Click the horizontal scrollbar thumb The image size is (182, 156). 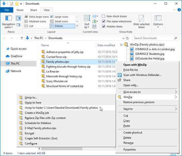62,149
